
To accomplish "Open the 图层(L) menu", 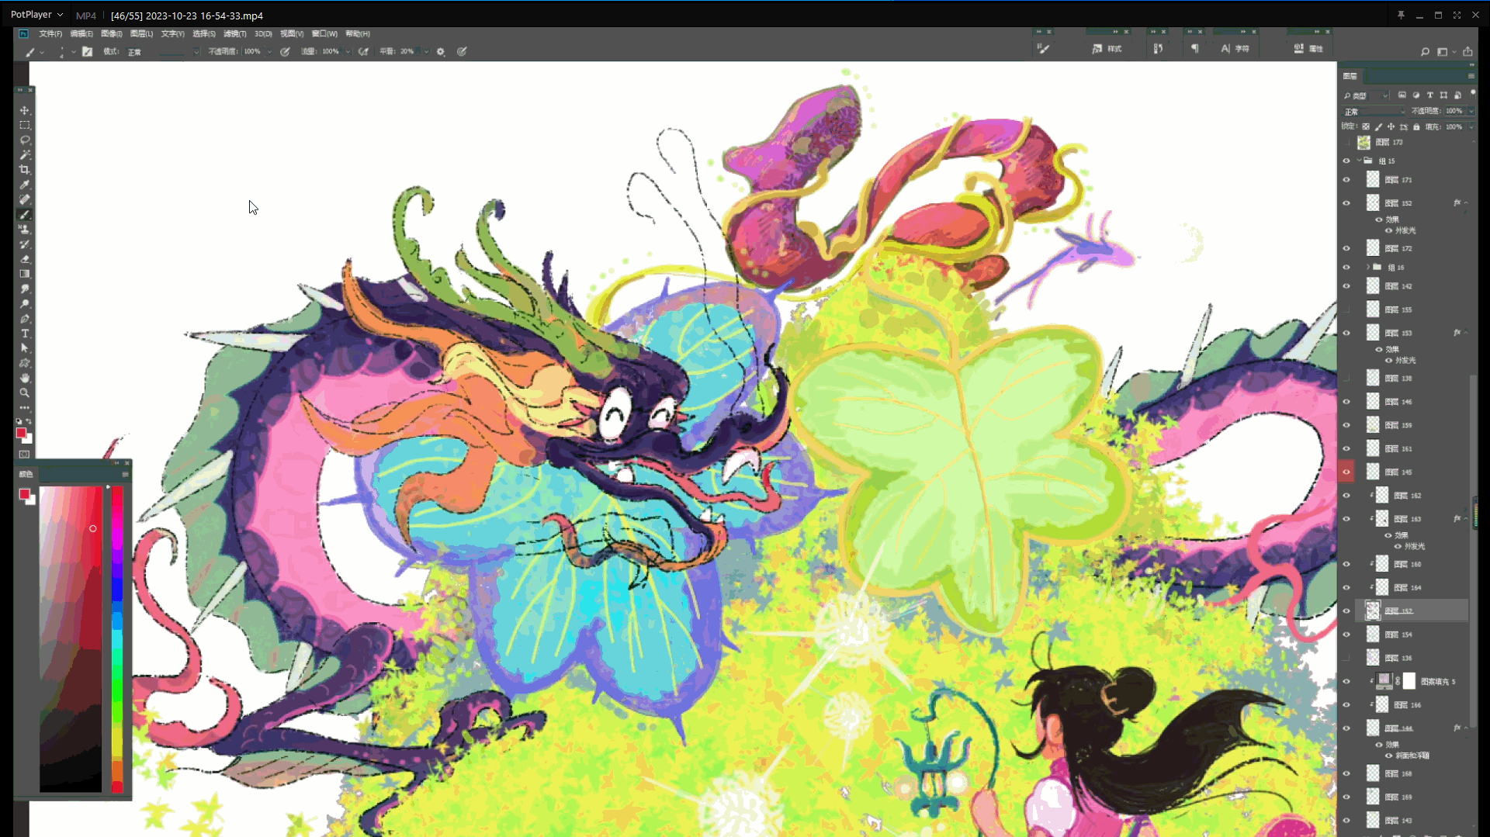I will coord(141,34).
